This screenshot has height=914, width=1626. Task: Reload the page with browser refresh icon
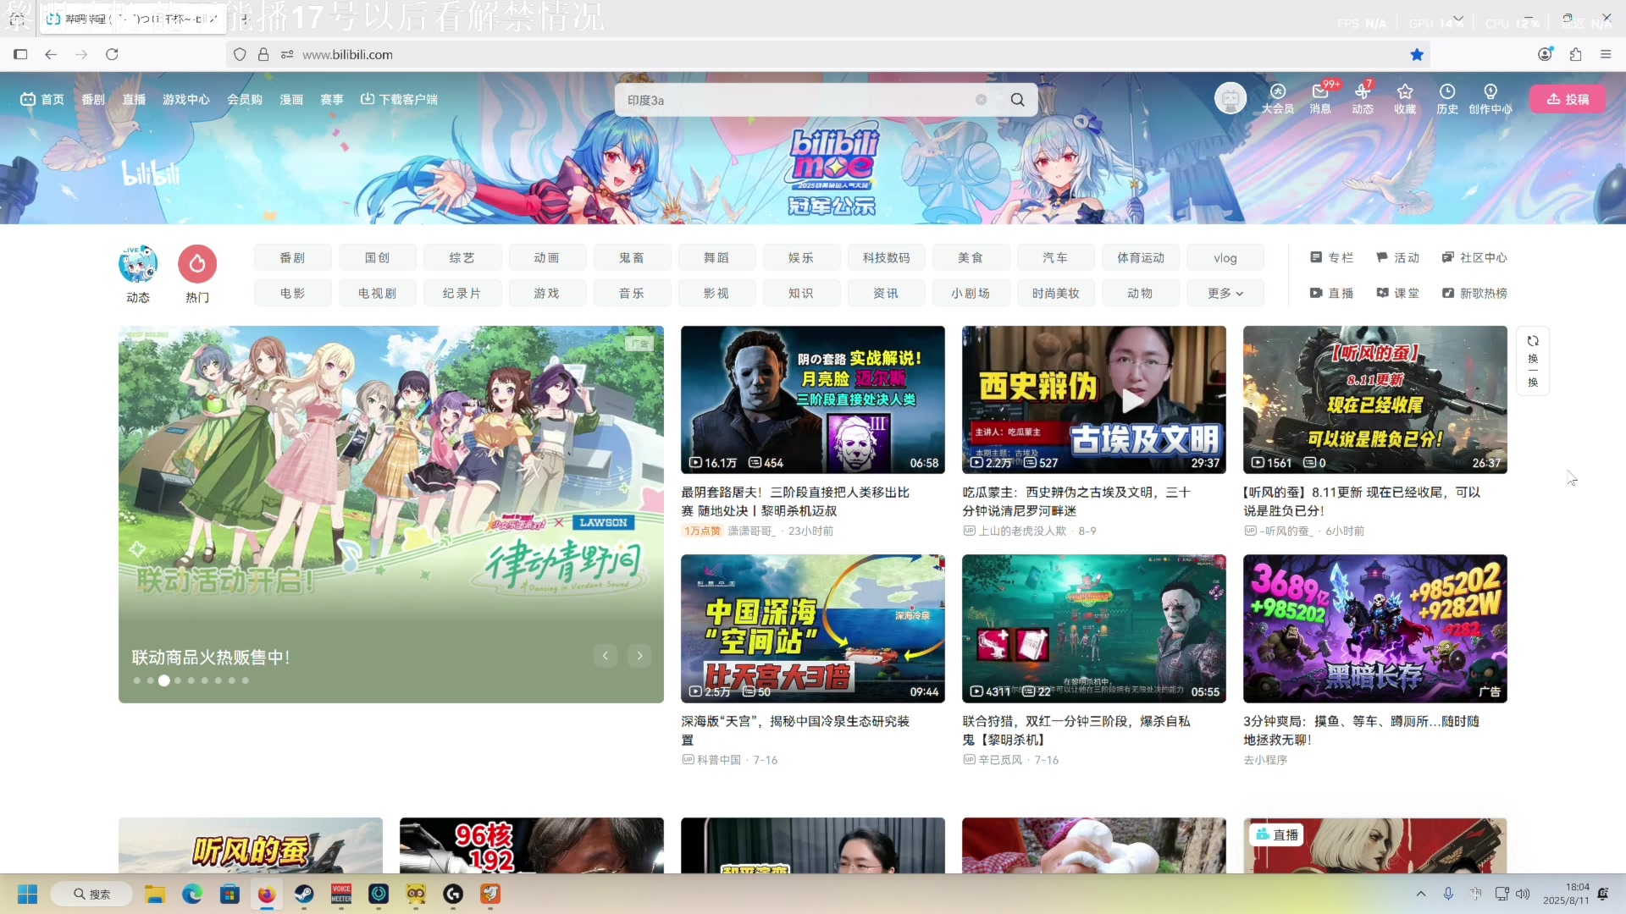coord(112,54)
